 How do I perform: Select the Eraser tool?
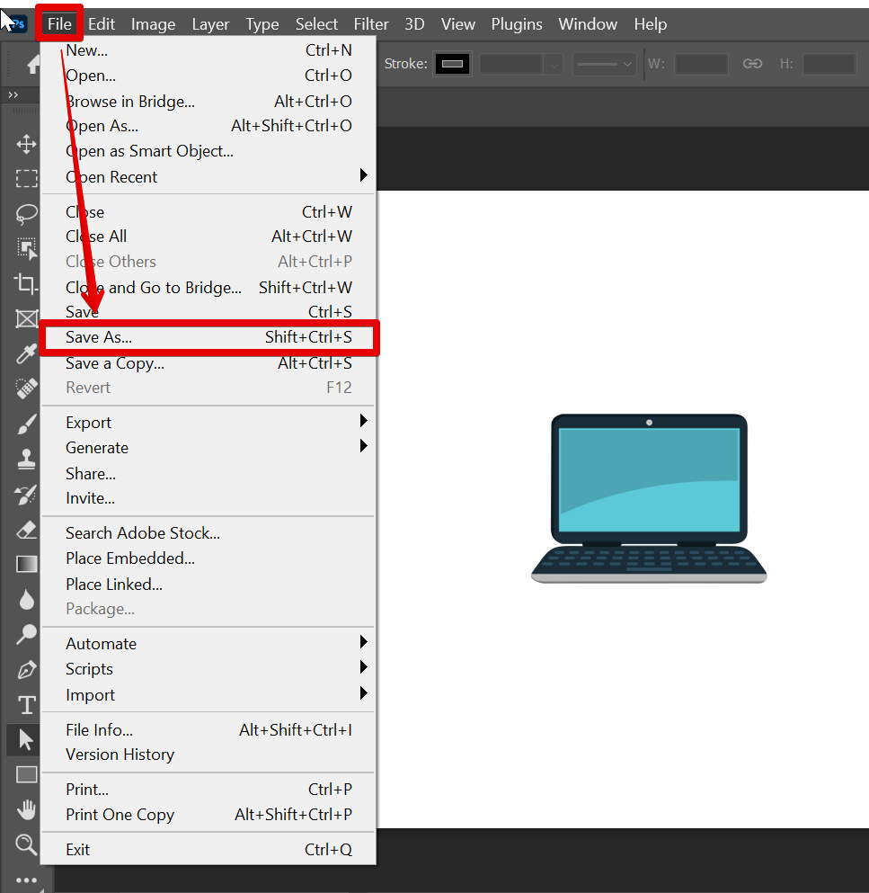[x=26, y=530]
